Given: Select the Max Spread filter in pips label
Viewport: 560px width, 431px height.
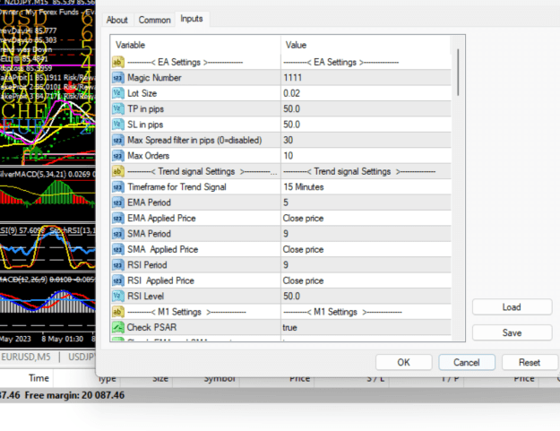Looking at the screenshot, I should click(194, 141).
